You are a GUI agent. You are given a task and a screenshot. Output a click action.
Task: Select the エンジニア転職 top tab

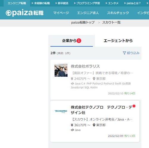[17, 3]
